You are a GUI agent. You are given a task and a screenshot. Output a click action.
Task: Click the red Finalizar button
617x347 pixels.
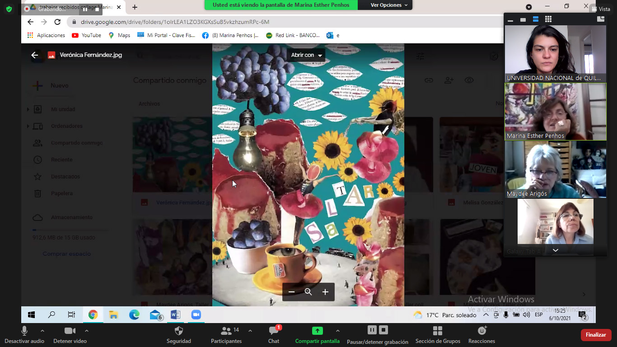point(596,335)
